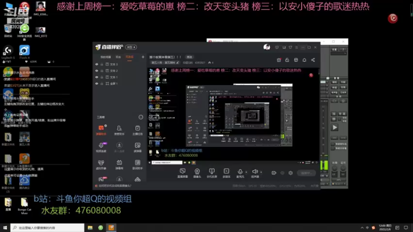This screenshot has height=232, width=413.
Task: Open the notification bell
Action: (304, 60)
